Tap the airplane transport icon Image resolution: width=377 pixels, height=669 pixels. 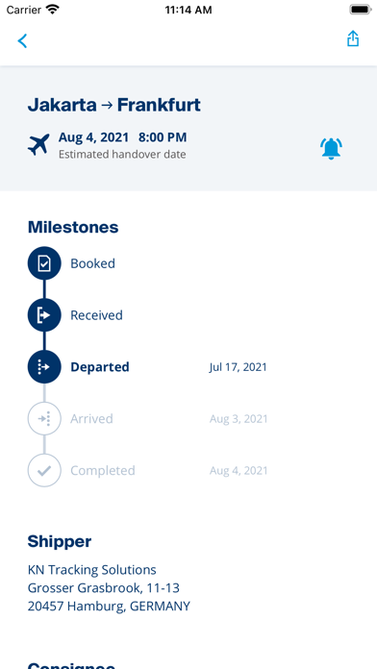(38, 144)
